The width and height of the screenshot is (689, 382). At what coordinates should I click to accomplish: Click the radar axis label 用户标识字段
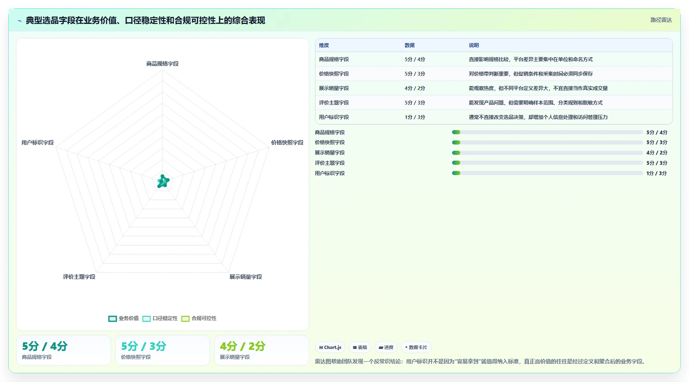pyautogui.click(x=38, y=142)
